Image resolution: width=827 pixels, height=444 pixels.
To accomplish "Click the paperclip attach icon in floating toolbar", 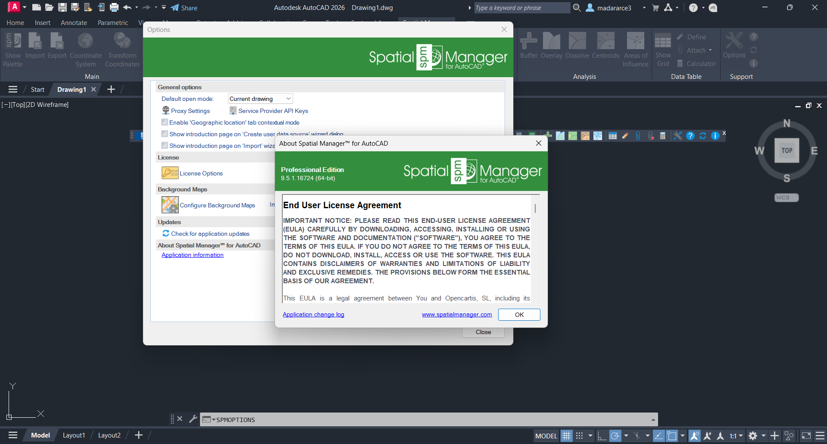I will (x=638, y=136).
